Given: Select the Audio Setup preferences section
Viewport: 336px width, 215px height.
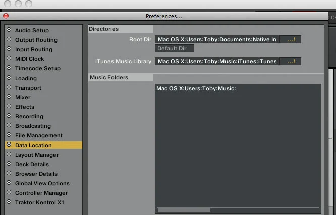Looking at the screenshot, I should click(x=32, y=30).
